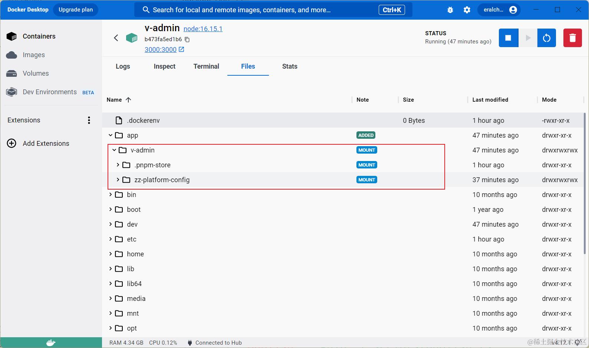Viewport: 589px width, 348px height.
Task: Sort by the Note column header
Action: point(362,100)
